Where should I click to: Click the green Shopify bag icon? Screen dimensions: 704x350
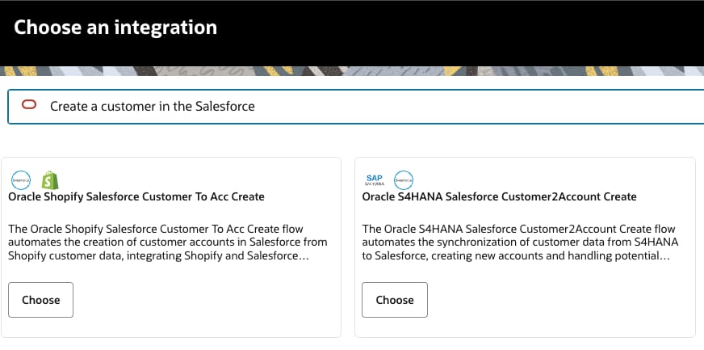tap(50, 179)
